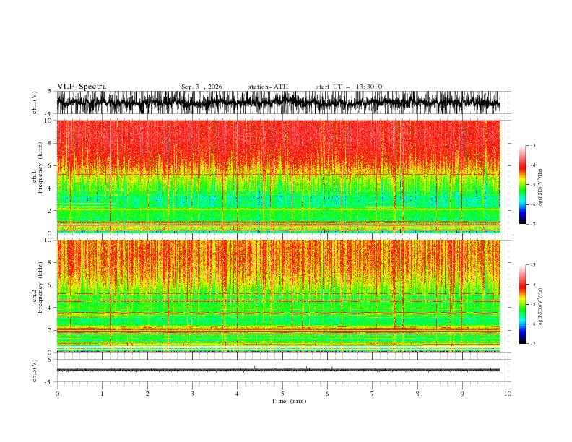Click the ch.3 voltage waveform trace
The image size is (572, 442).
point(278,370)
